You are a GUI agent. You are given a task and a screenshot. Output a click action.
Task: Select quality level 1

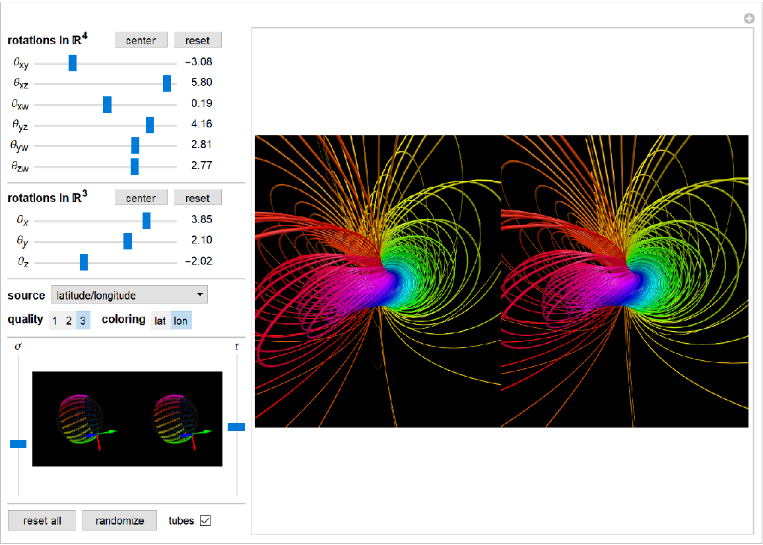pyautogui.click(x=55, y=321)
